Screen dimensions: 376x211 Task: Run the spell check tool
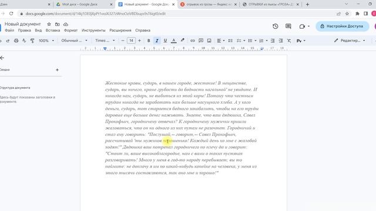click(x=24, y=40)
